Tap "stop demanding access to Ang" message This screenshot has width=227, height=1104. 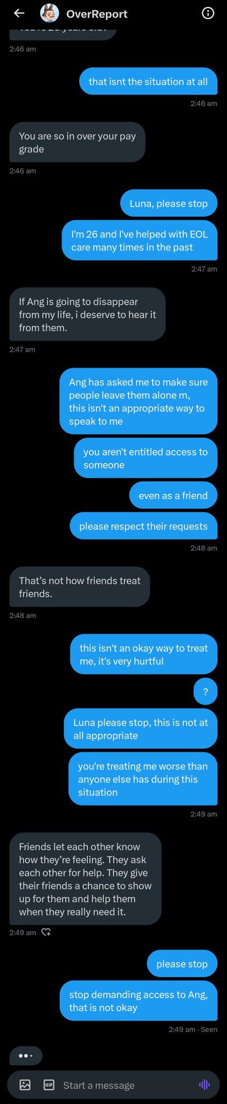(139, 1001)
